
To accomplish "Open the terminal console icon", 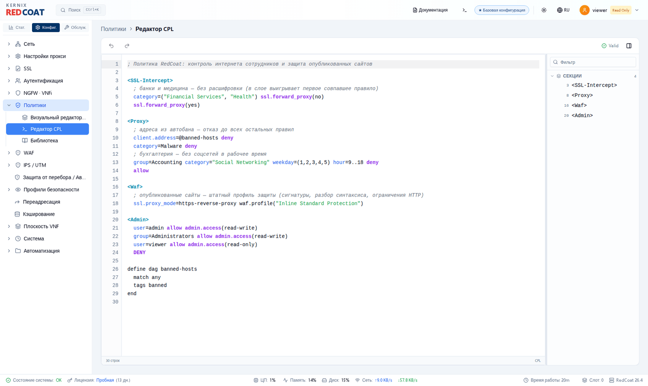I will [x=465, y=10].
